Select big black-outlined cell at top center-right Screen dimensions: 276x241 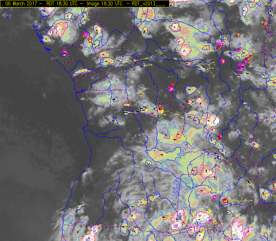[175, 27]
